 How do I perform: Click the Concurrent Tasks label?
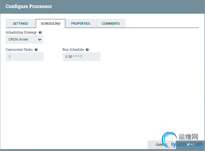19,49
